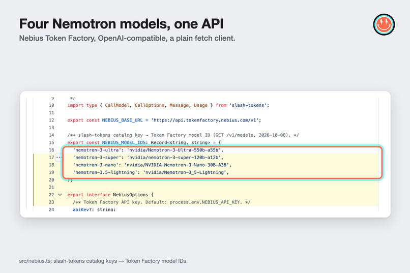Click line number 18 in the gutter
Screen dimensions: 410x273
click(x=51, y=165)
